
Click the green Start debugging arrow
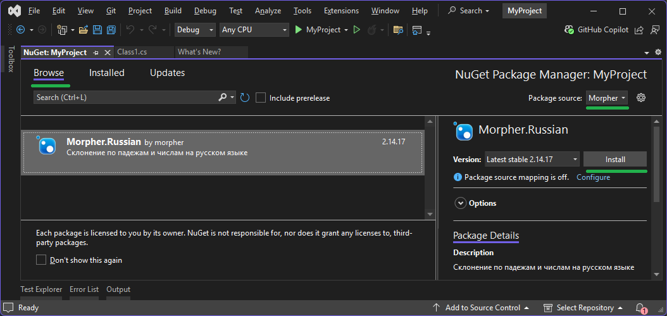coord(299,30)
